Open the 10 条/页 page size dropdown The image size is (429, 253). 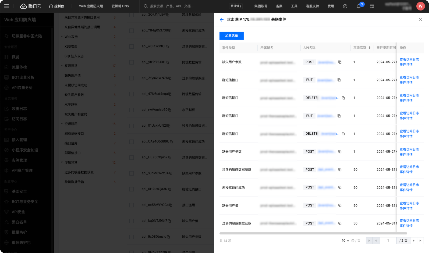click(x=345, y=241)
